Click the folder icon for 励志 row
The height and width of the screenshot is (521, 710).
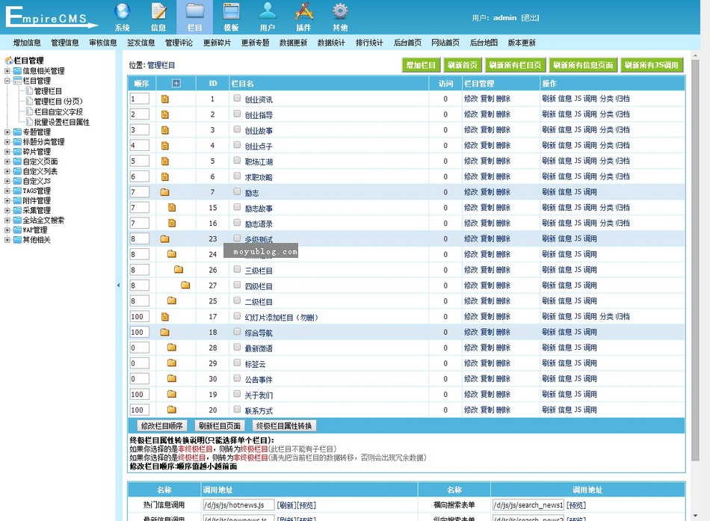click(165, 192)
